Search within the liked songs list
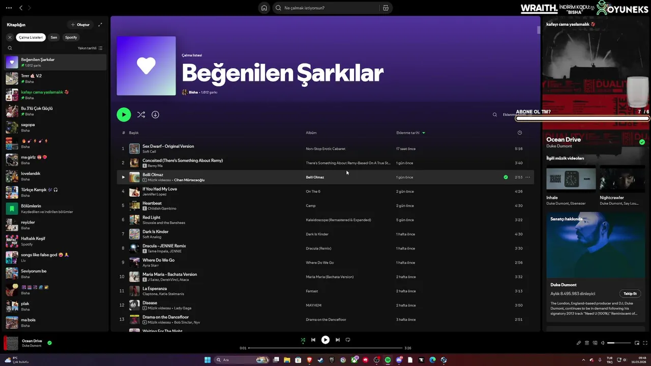Image resolution: width=651 pixels, height=366 pixels. pos(494,114)
